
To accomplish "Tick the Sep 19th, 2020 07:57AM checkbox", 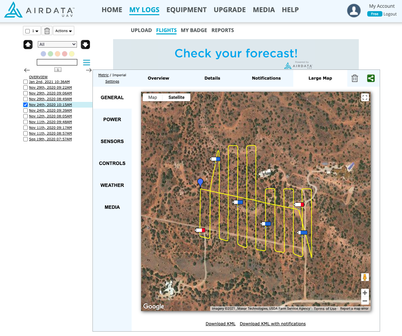I will tap(26, 139).
